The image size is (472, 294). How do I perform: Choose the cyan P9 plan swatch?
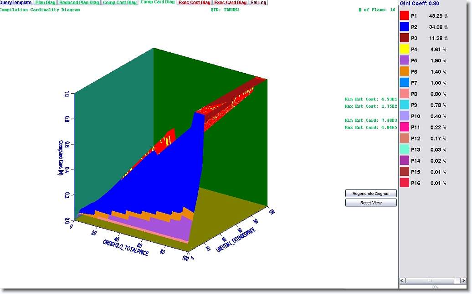[404, 105]
